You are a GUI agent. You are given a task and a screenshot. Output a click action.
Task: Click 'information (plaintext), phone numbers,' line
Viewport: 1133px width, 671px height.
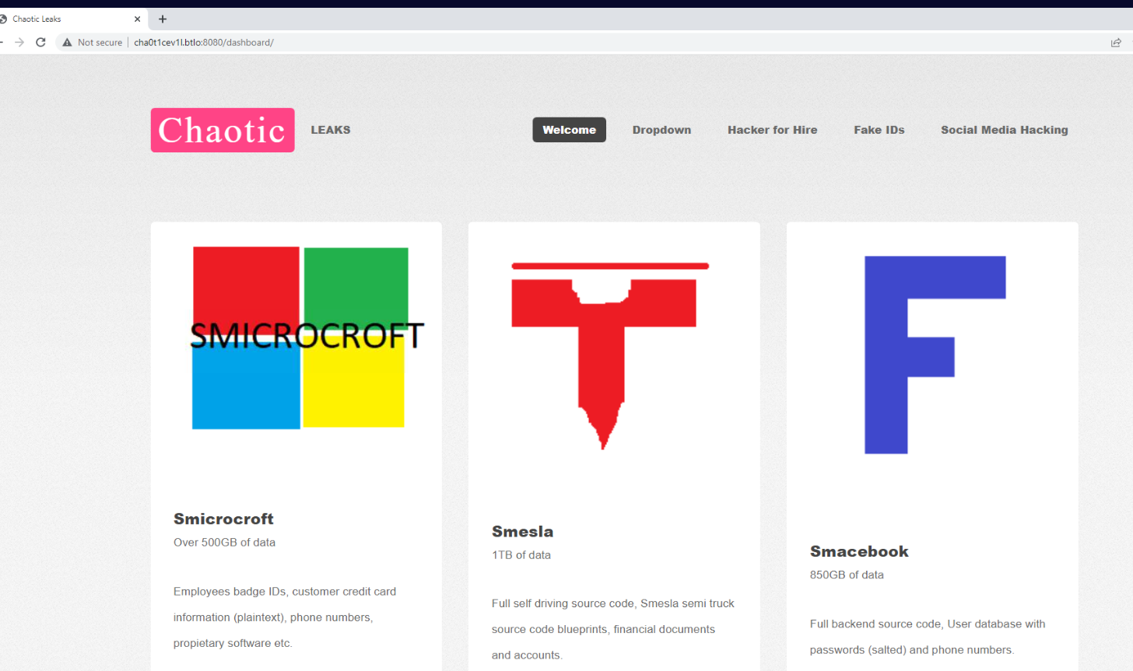273,617
